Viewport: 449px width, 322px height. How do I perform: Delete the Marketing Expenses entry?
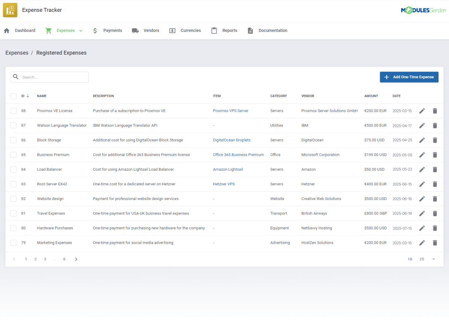click(435, 243)
